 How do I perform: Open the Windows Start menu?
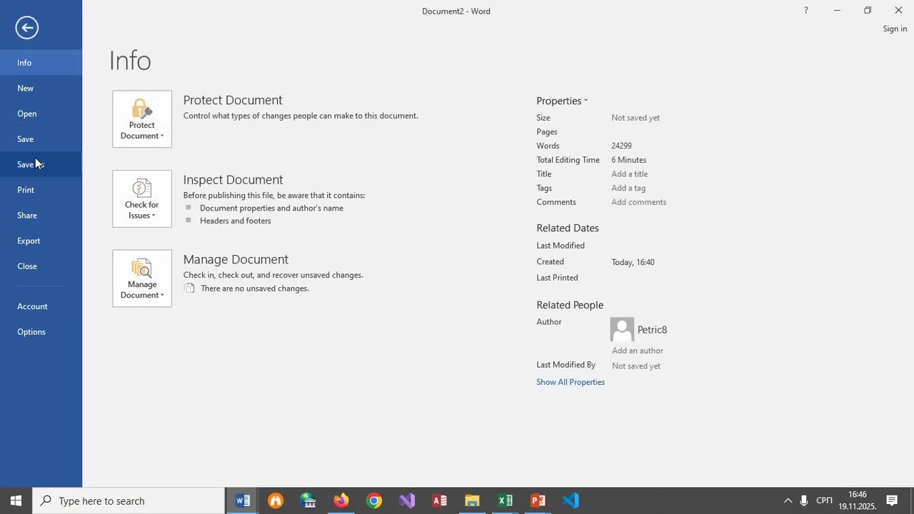(16, 500)
